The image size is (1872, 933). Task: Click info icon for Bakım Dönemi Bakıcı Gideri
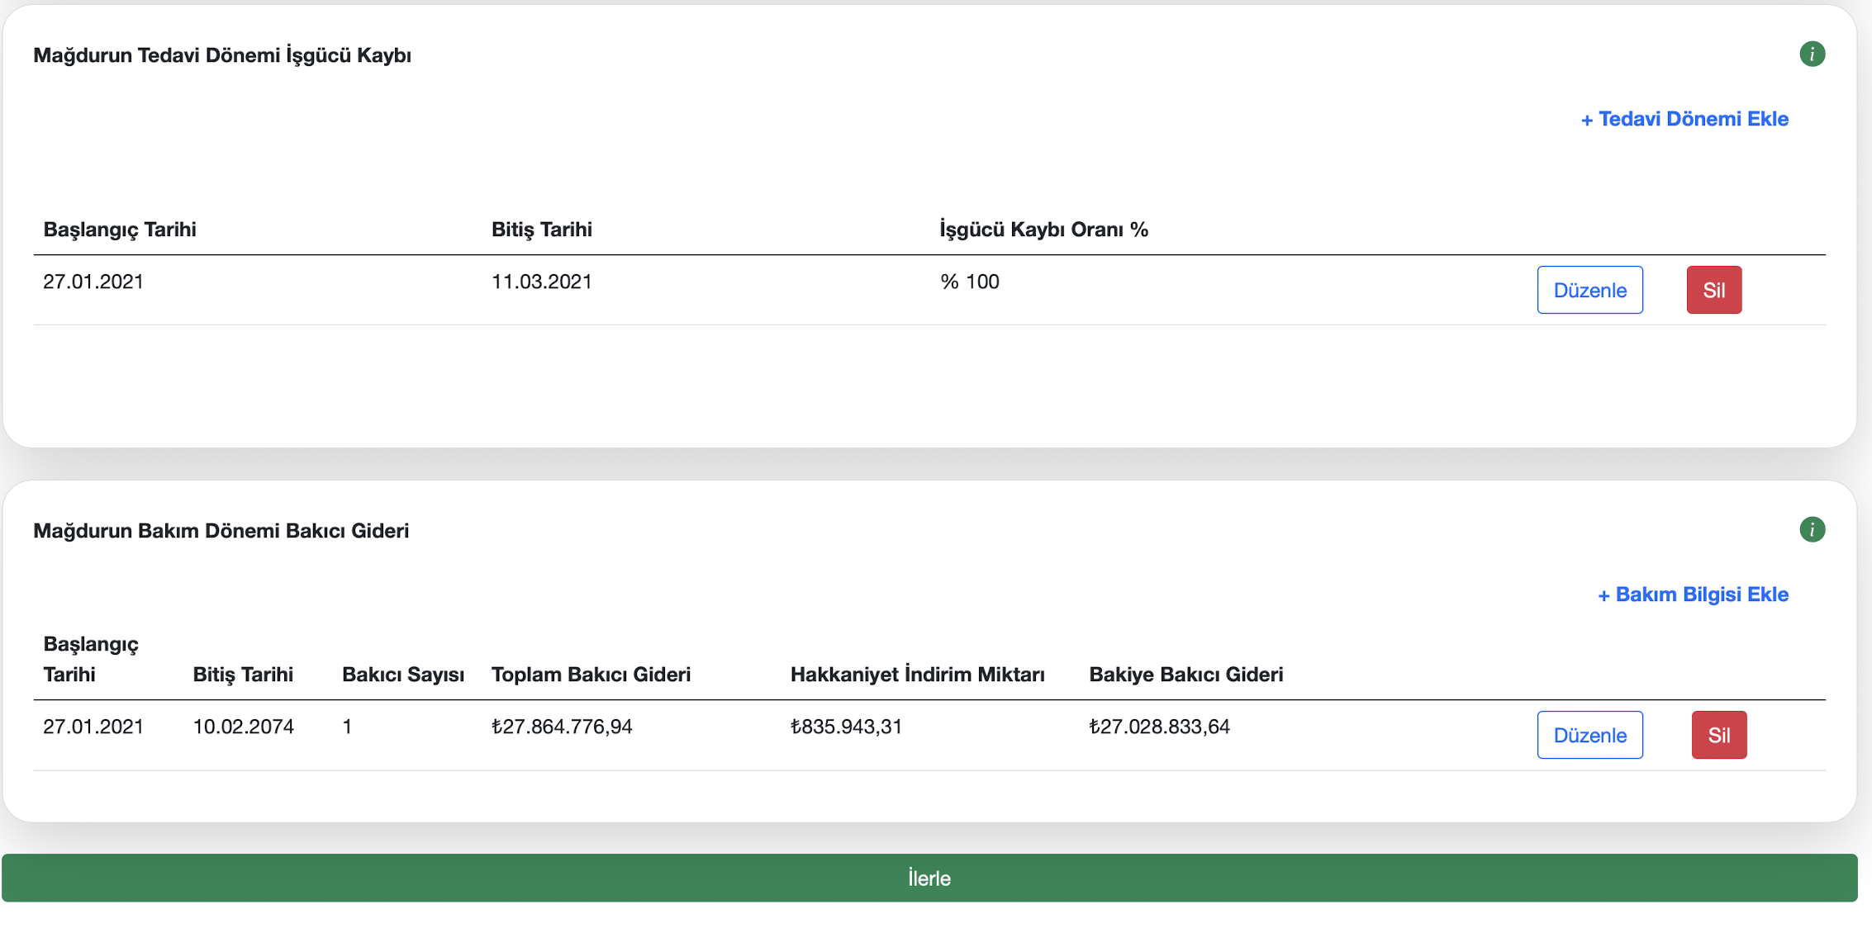pyautogui.click(x=1812, y=529)
